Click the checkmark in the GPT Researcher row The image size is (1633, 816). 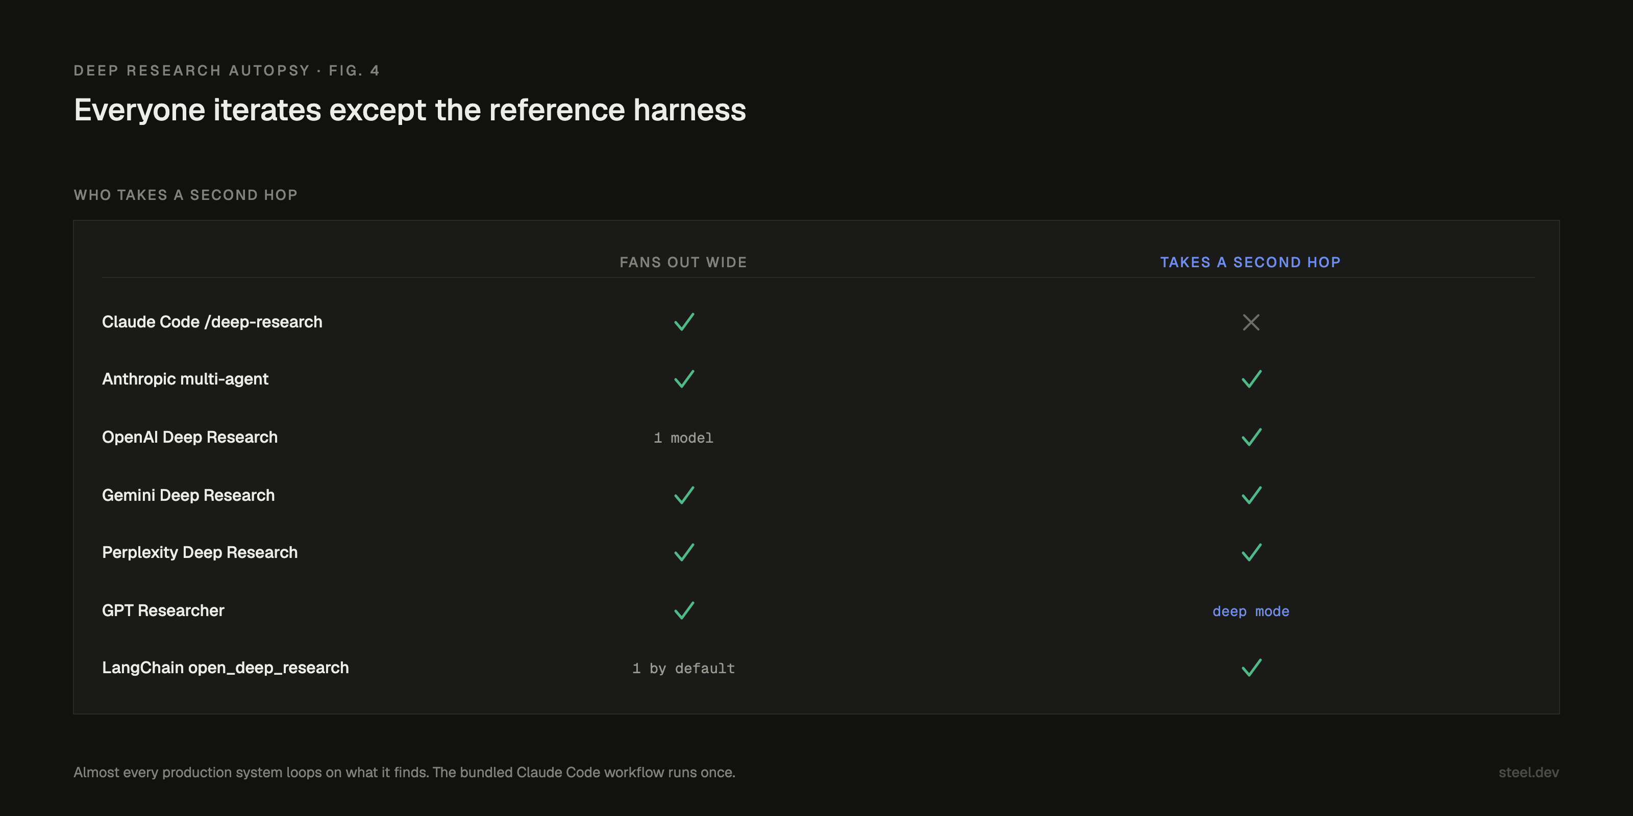(684, 611)
